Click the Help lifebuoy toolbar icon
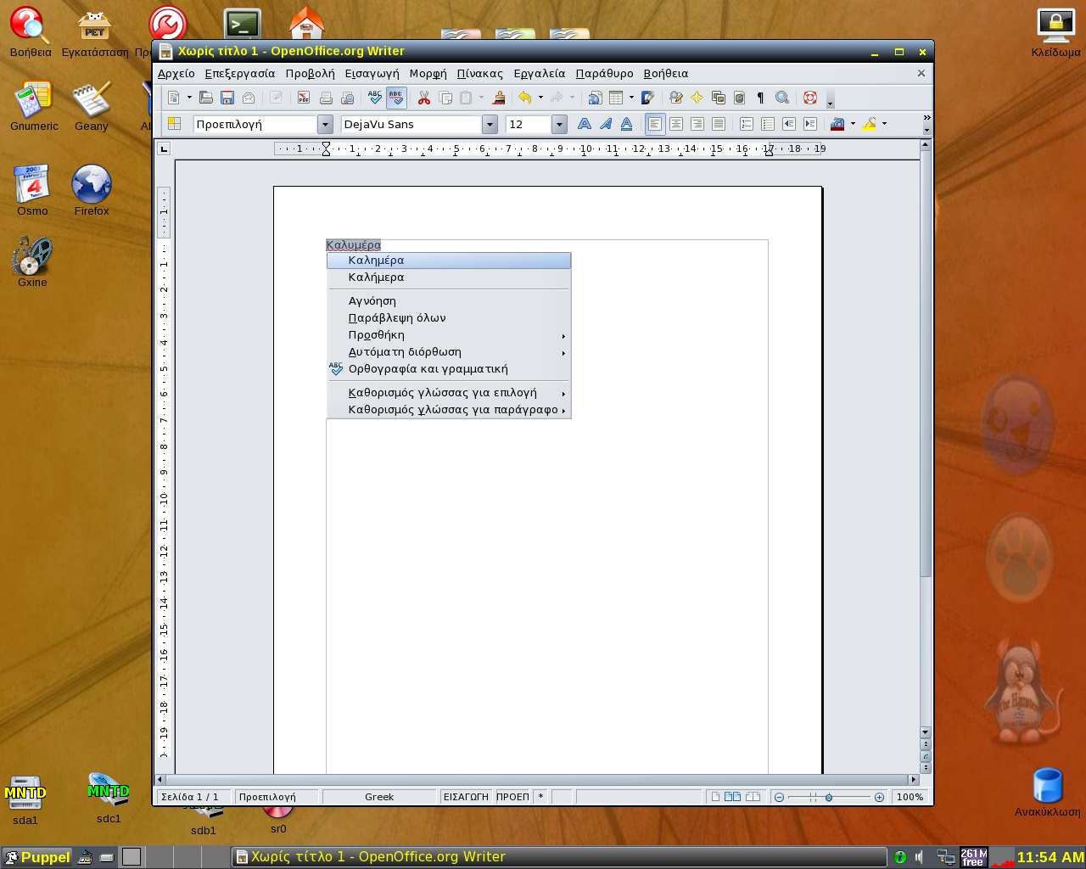1086x869 pixels. point(810,98)
